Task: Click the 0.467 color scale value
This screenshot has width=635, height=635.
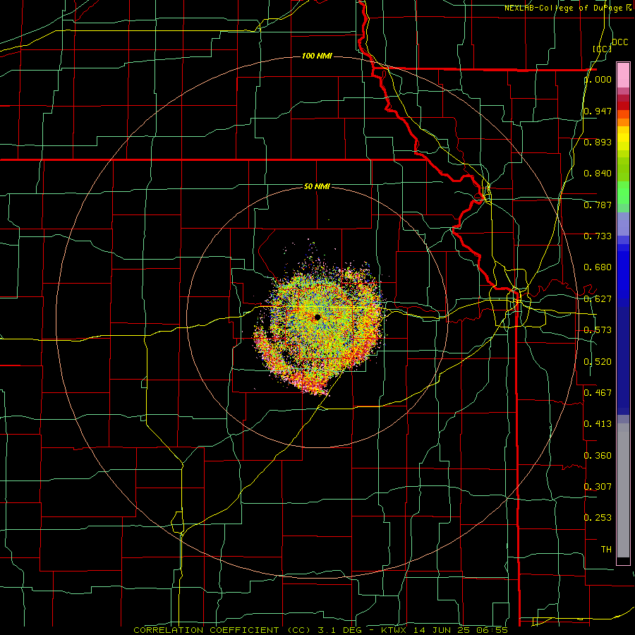Action: [x=598, y=393]
